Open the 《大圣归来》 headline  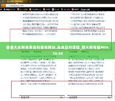pyautogui.click(x=85, y=24)
